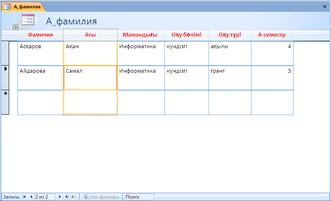Click empty Фамилия cell in new record row
Image resolution: width=331 pixels, height=201 pixels.
[40, 103]
